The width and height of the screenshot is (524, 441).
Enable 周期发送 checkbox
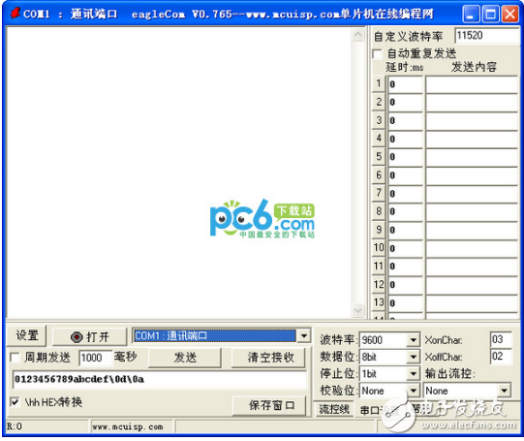point(15,358)
